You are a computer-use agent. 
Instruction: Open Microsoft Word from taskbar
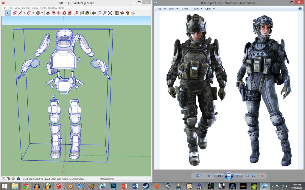pos(135,186)
